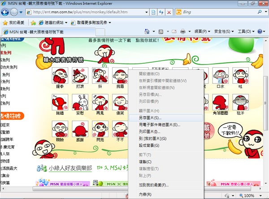Open 小綠人好友俱樂部 link
This screenshot has height=199, width=269.
pos(70,168)
